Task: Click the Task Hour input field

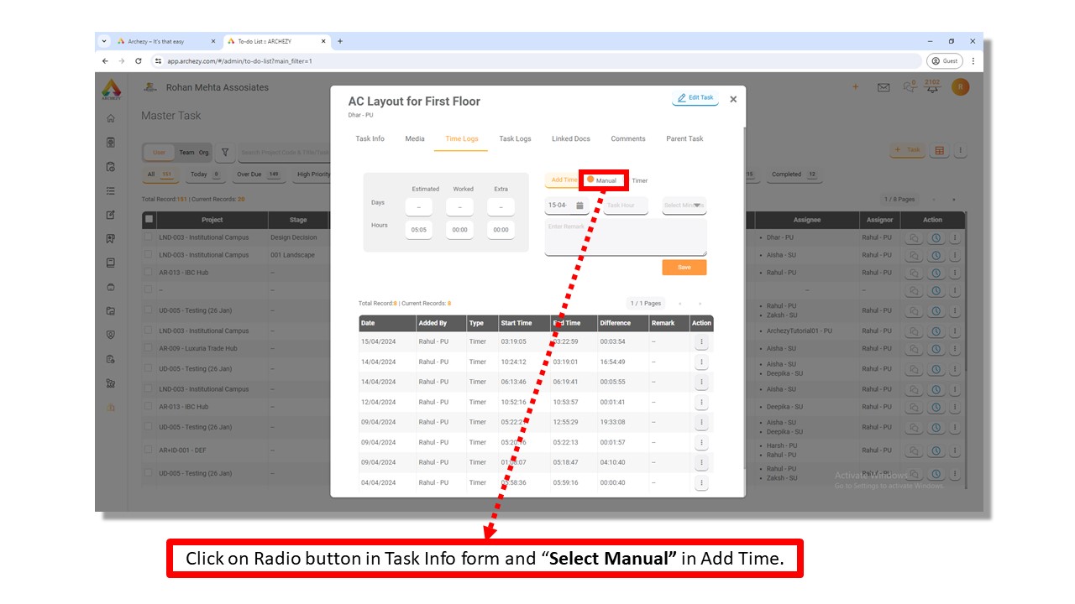Action: (626, 206)
